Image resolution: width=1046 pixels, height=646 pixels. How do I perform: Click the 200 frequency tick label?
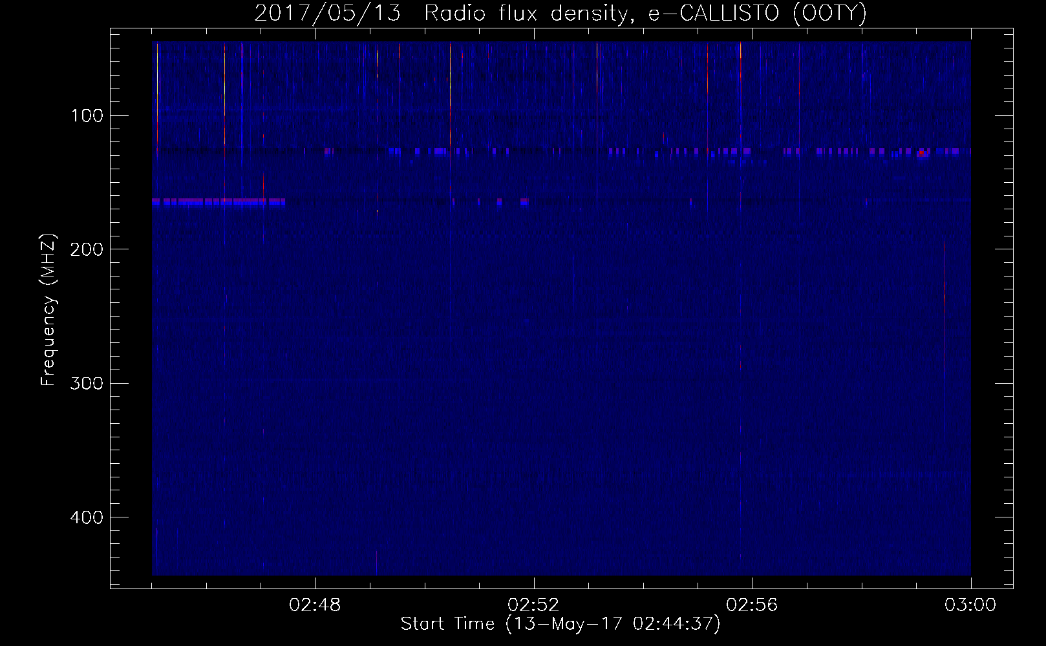point(87,249)
